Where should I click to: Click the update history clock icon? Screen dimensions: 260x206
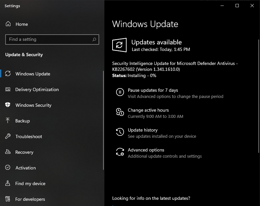pos(120,132)
